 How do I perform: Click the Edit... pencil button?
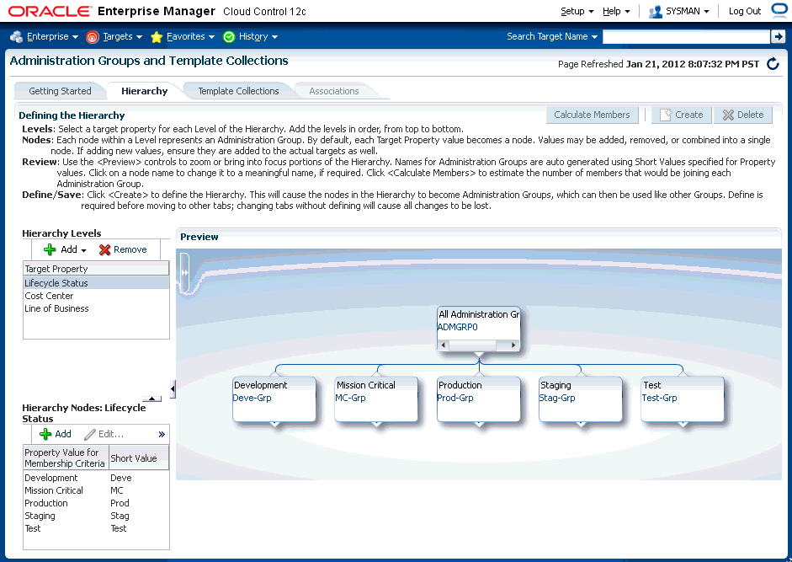coord(104,434)
